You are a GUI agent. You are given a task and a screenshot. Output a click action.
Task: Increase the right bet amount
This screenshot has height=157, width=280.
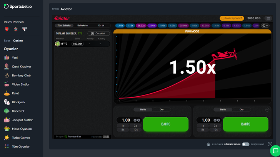click(x=218, y=120)
